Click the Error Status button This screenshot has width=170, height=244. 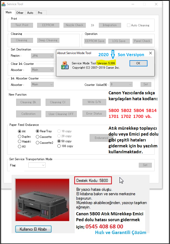pyautogui.click(x=94, y=114)
